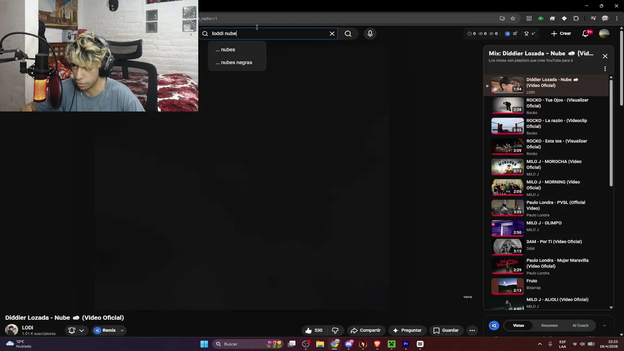624x351 pixels.
Task: Switch to the AI Coach tab
Action: pos(580,326)
